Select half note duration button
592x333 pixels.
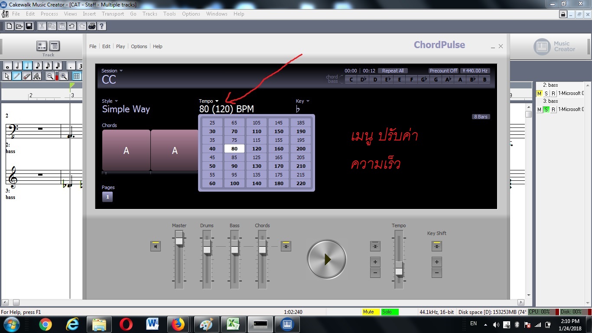tap(17, 66)
